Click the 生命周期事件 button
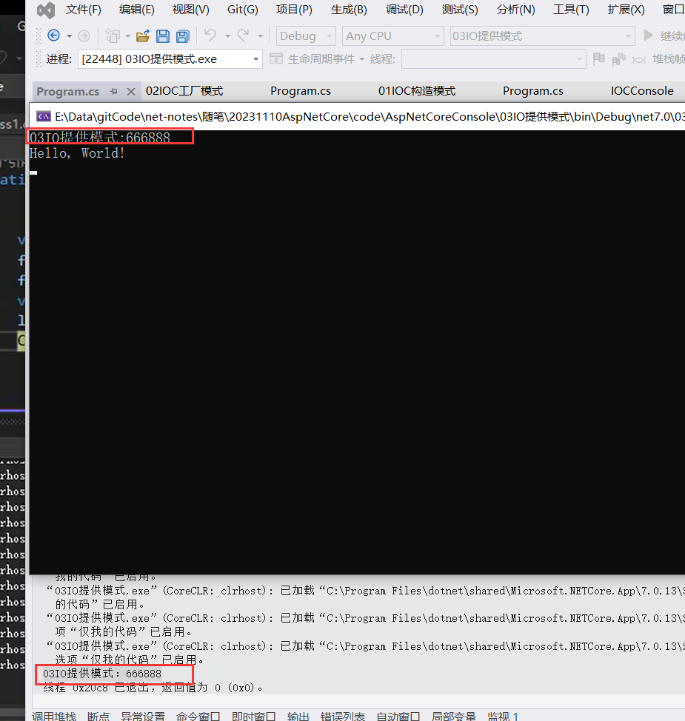This screenshot has height=721, width=685. point(321,59)
